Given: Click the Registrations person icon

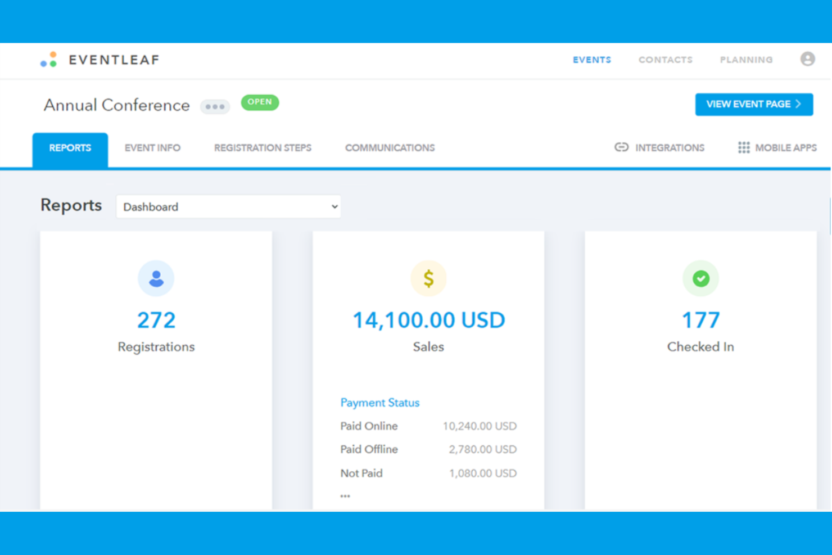Looking at the screenshot, I should pos(156,278).
